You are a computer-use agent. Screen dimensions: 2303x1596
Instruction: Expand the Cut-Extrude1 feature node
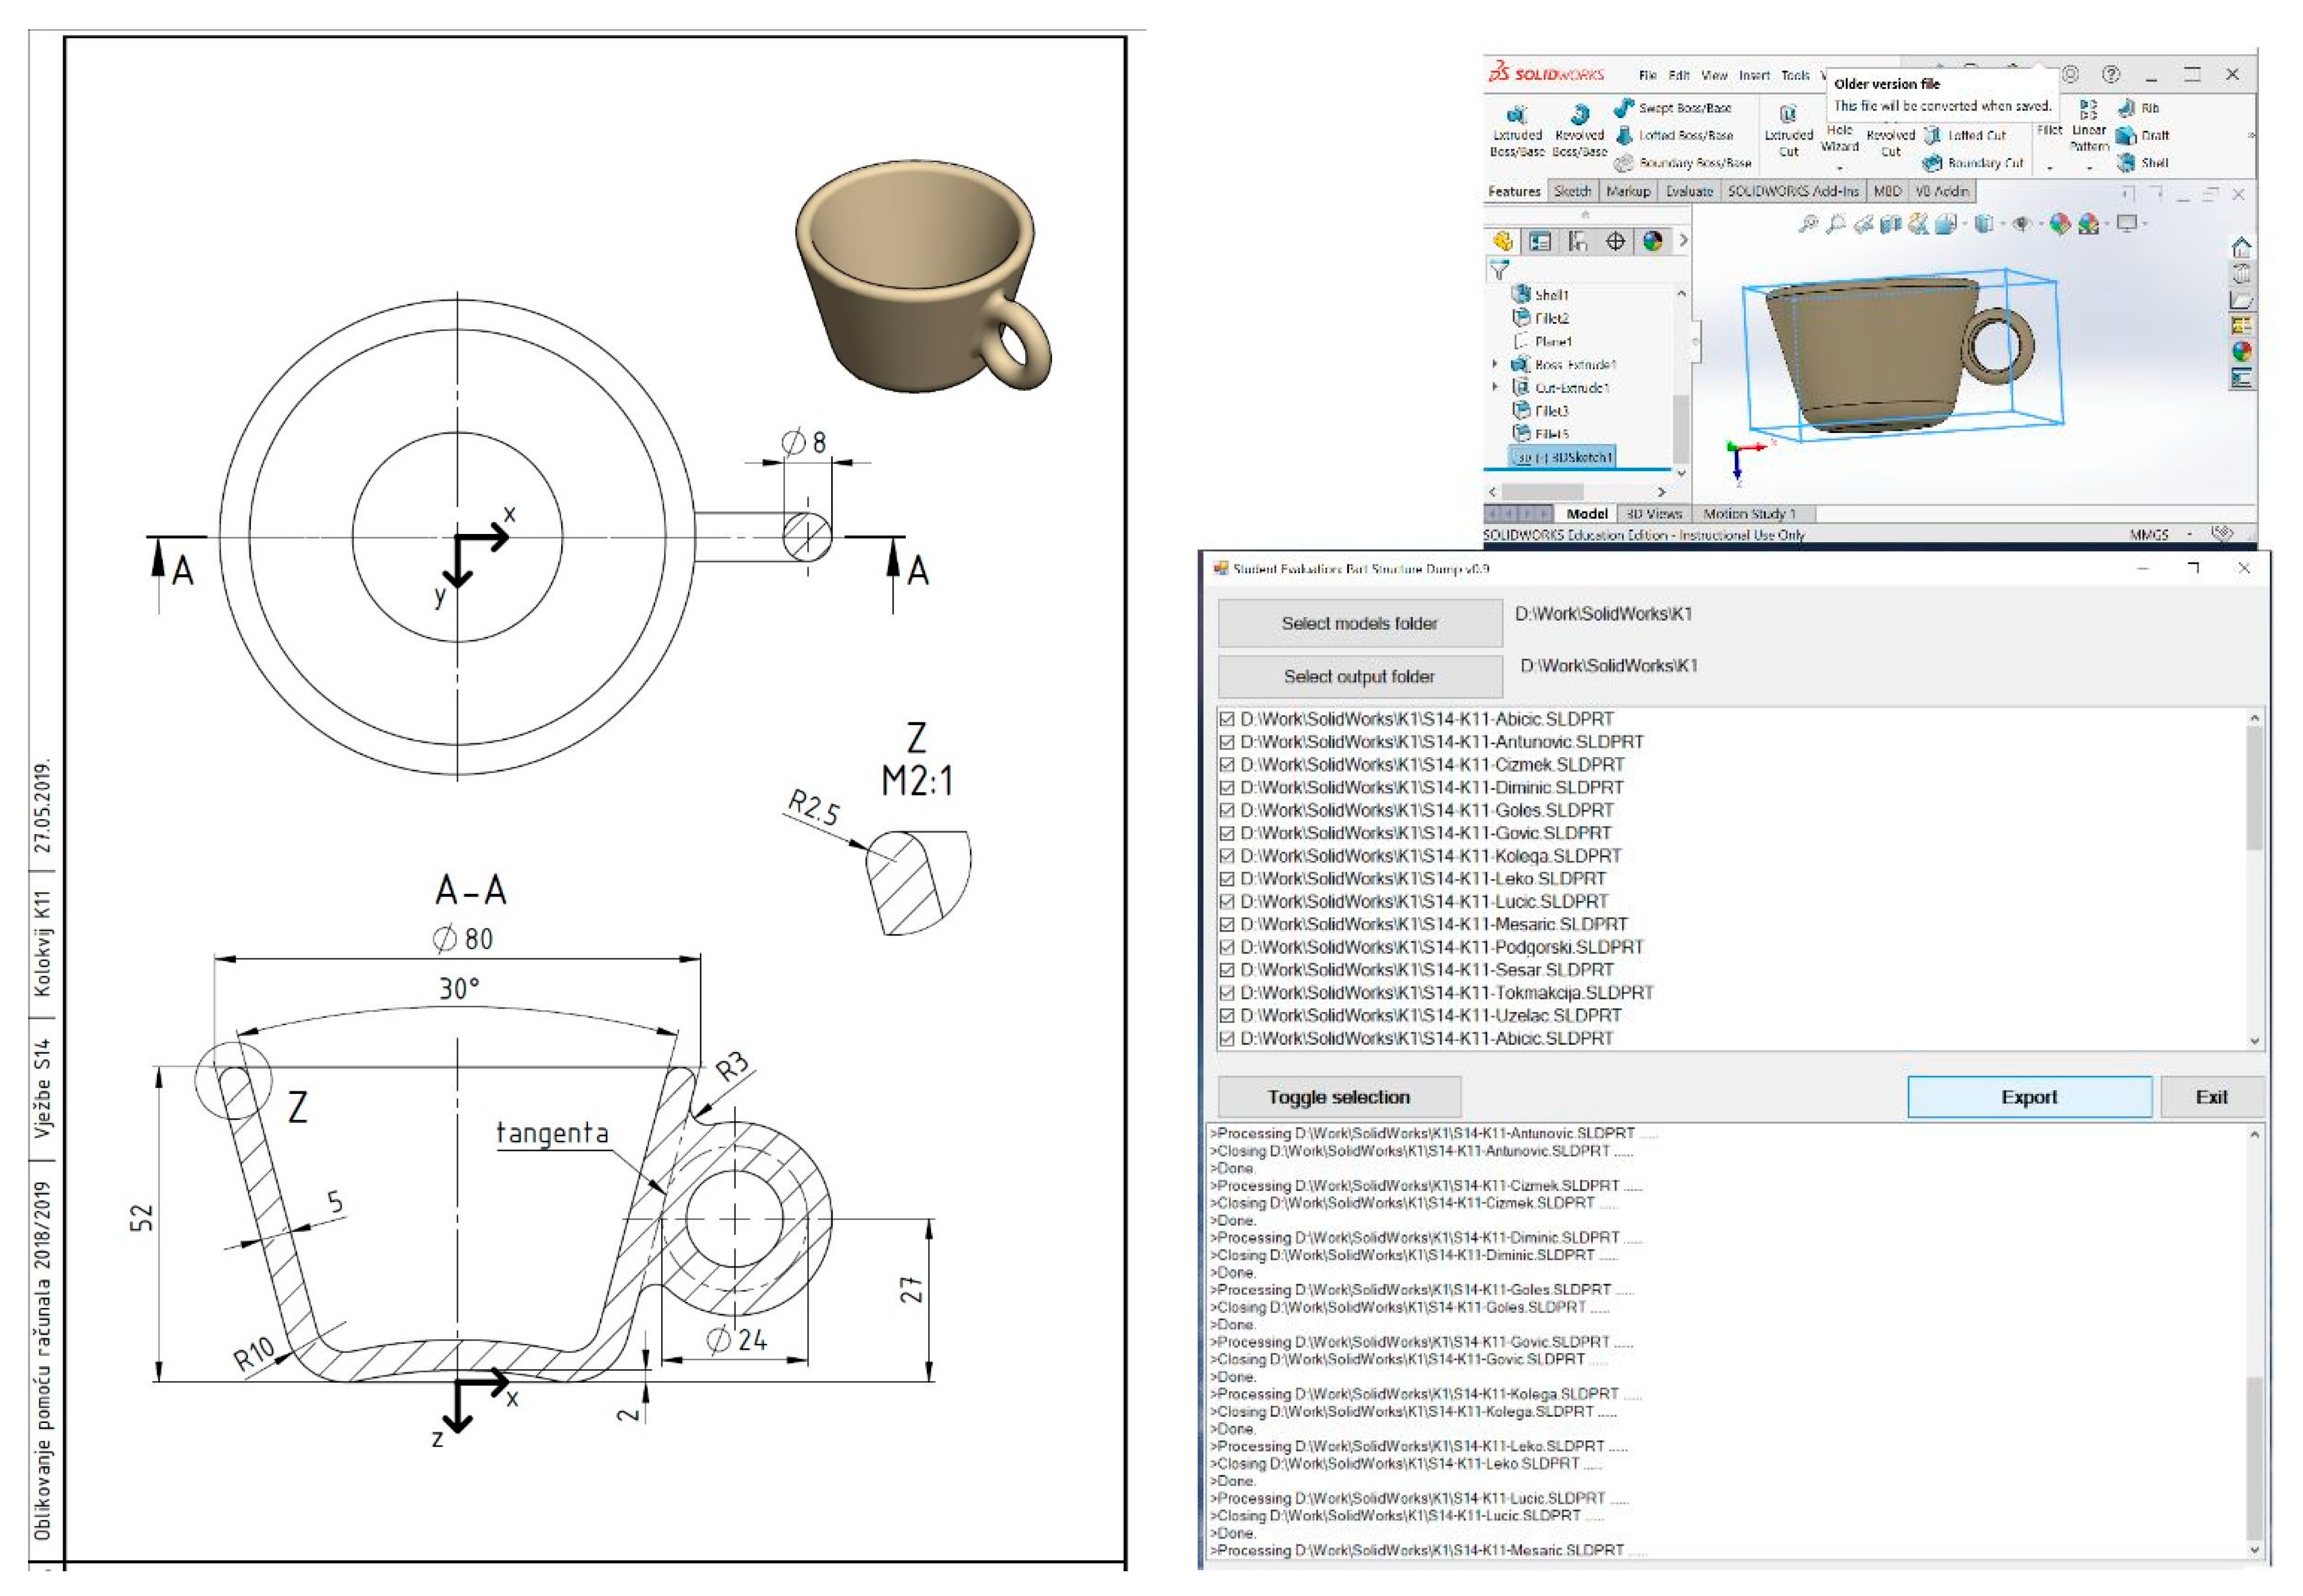click(1496, 388)
